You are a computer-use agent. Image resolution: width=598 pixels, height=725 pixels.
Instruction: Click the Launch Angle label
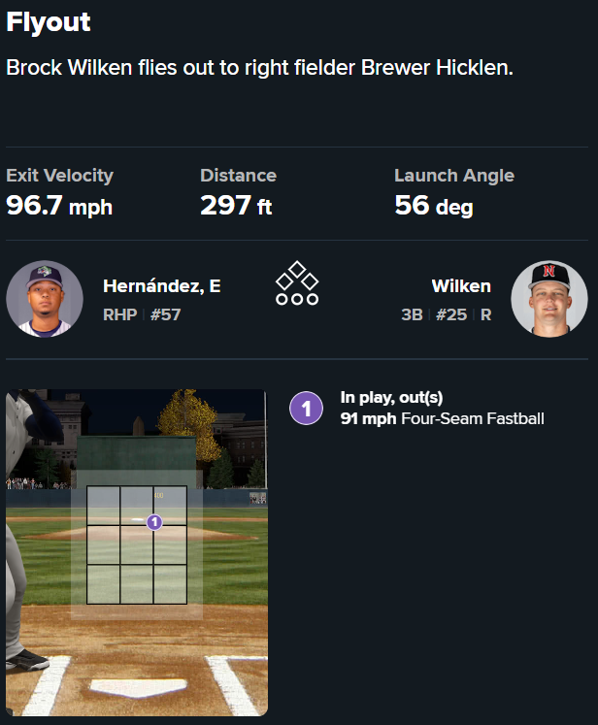tap(454, 176)
